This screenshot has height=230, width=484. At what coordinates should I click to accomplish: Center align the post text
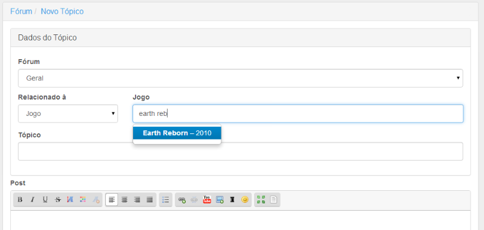pyautogui.click(x=125, y=200)
